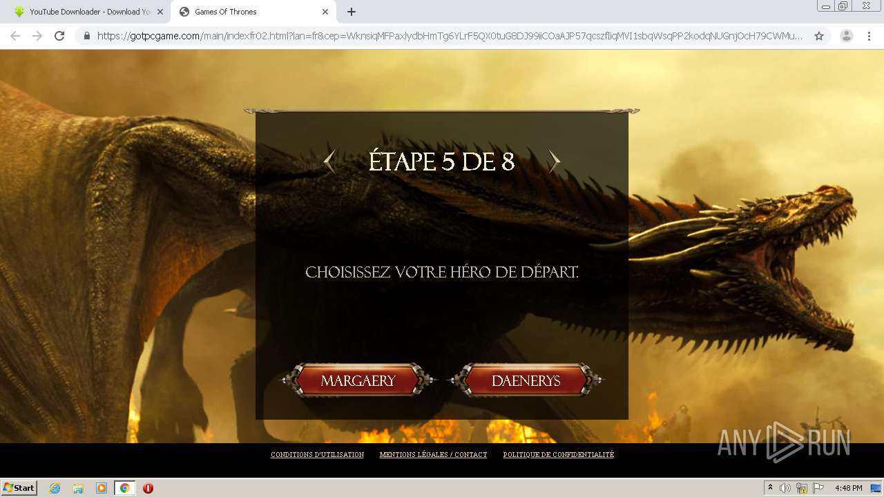884x497 pixels.
Task: Go back to the previous step arrow
Action: (x=330, y=162)
